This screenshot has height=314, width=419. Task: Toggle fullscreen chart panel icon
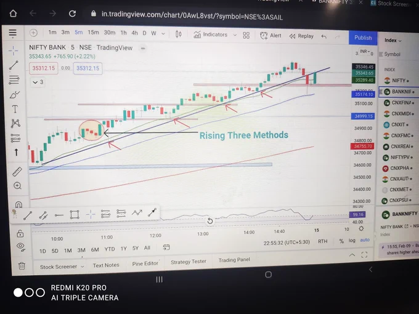(364, 255)
